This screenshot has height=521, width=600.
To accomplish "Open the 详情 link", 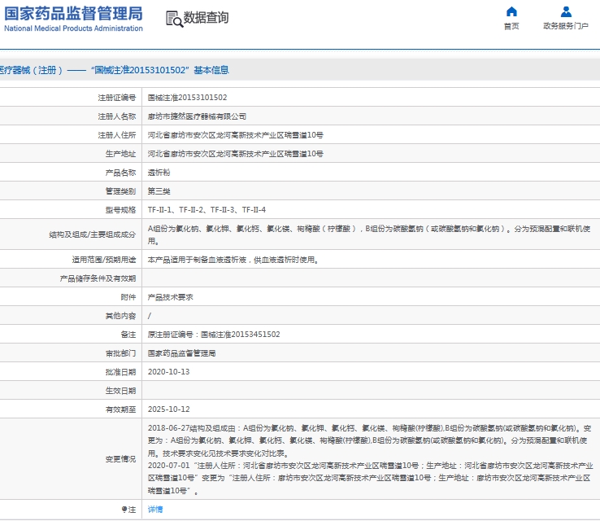I will pos(155,509).
